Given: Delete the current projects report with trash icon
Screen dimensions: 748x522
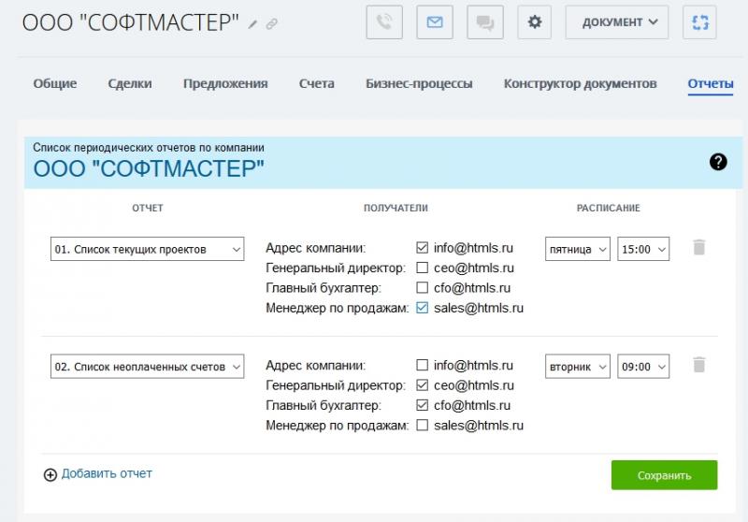Looking at the screenshot, I should click(698, 247).
